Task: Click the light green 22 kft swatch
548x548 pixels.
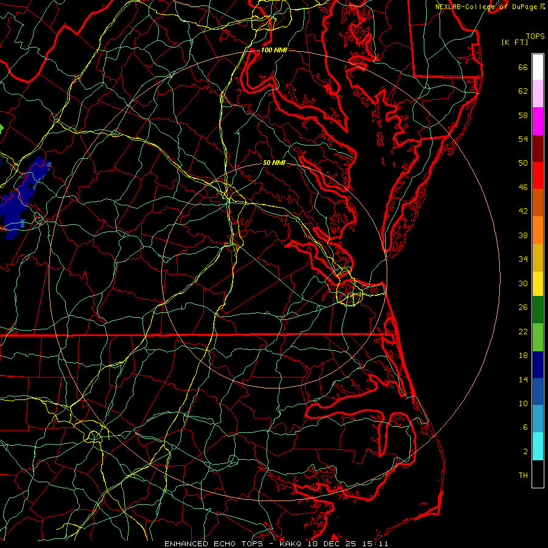Action: 538,337
